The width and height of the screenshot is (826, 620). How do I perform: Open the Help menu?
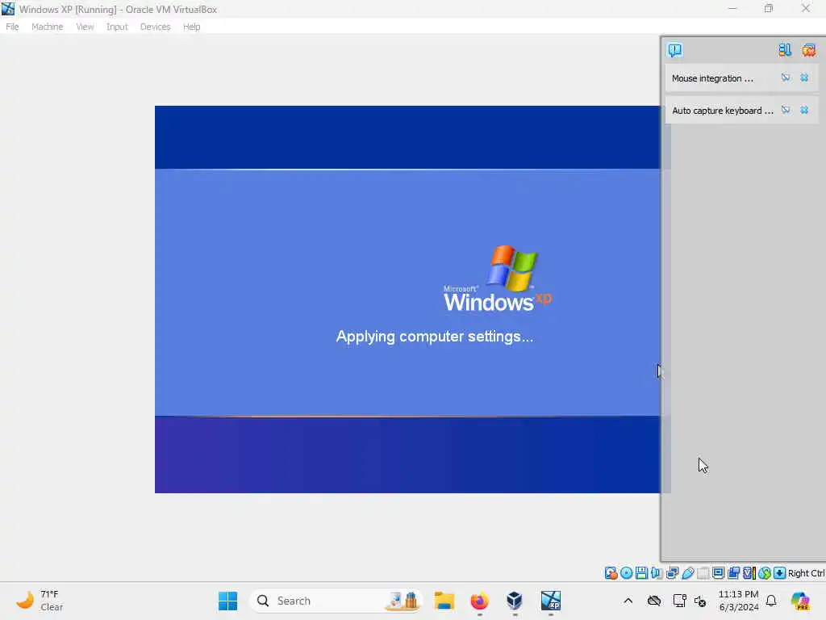tap(191, 27)
